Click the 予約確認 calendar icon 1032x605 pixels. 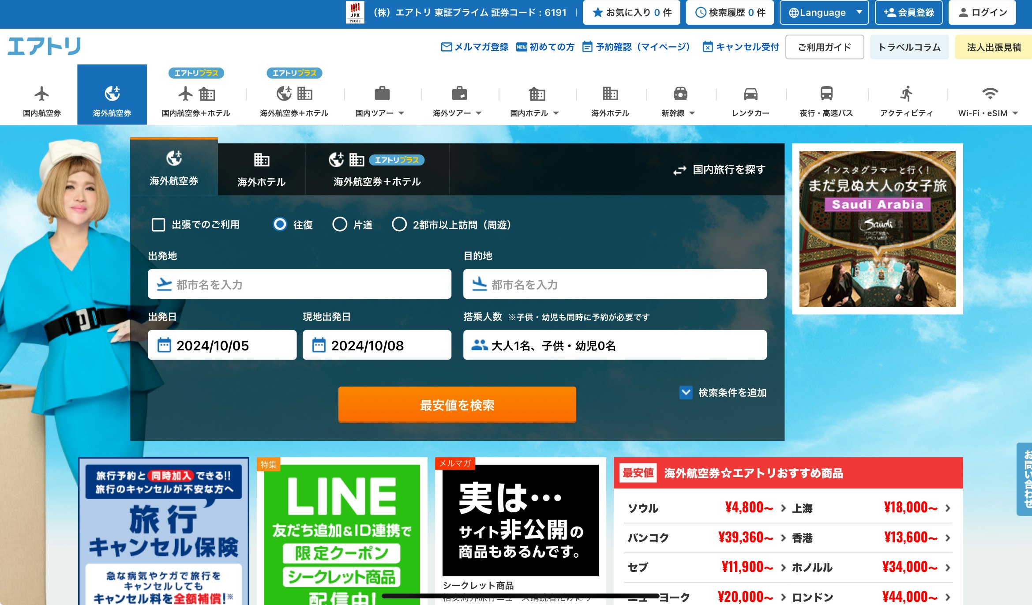587,47
